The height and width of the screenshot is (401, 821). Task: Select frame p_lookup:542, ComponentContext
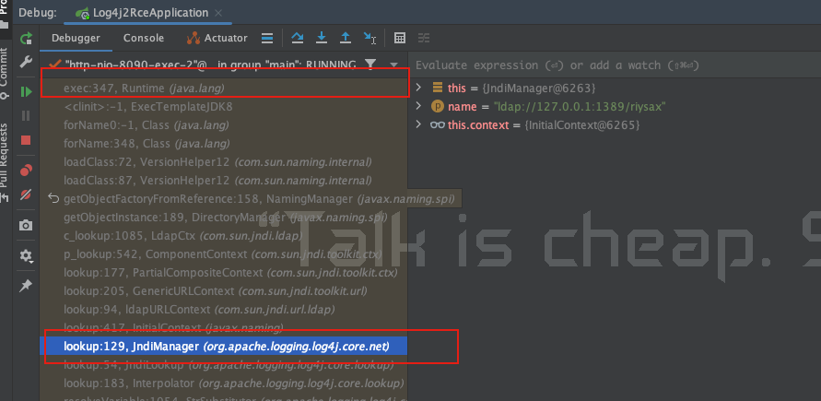click(224, 254)
